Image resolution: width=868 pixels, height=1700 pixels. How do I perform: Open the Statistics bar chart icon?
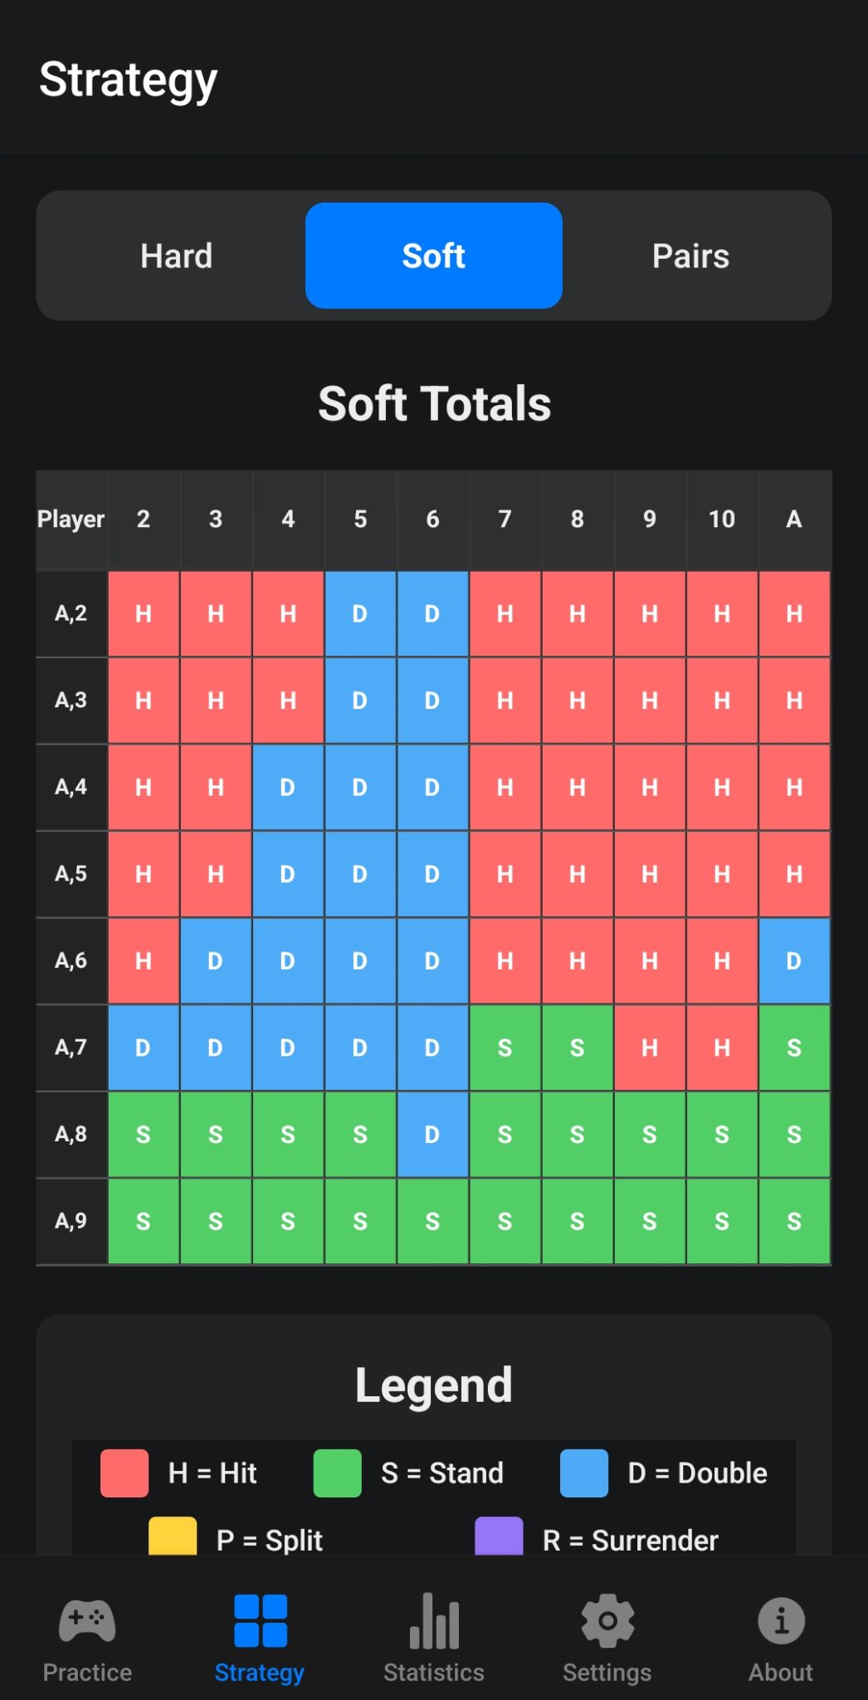coord(434,1617)
